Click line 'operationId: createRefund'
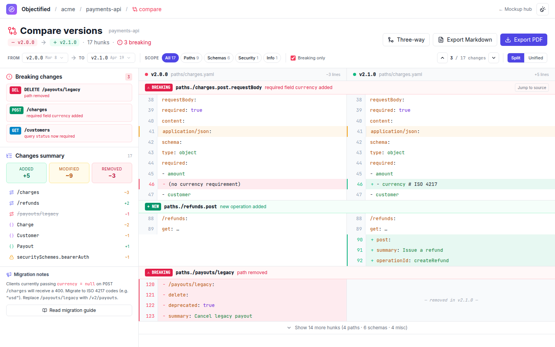The height and width of the screenshot is (347, 555). tap(451, 261)
